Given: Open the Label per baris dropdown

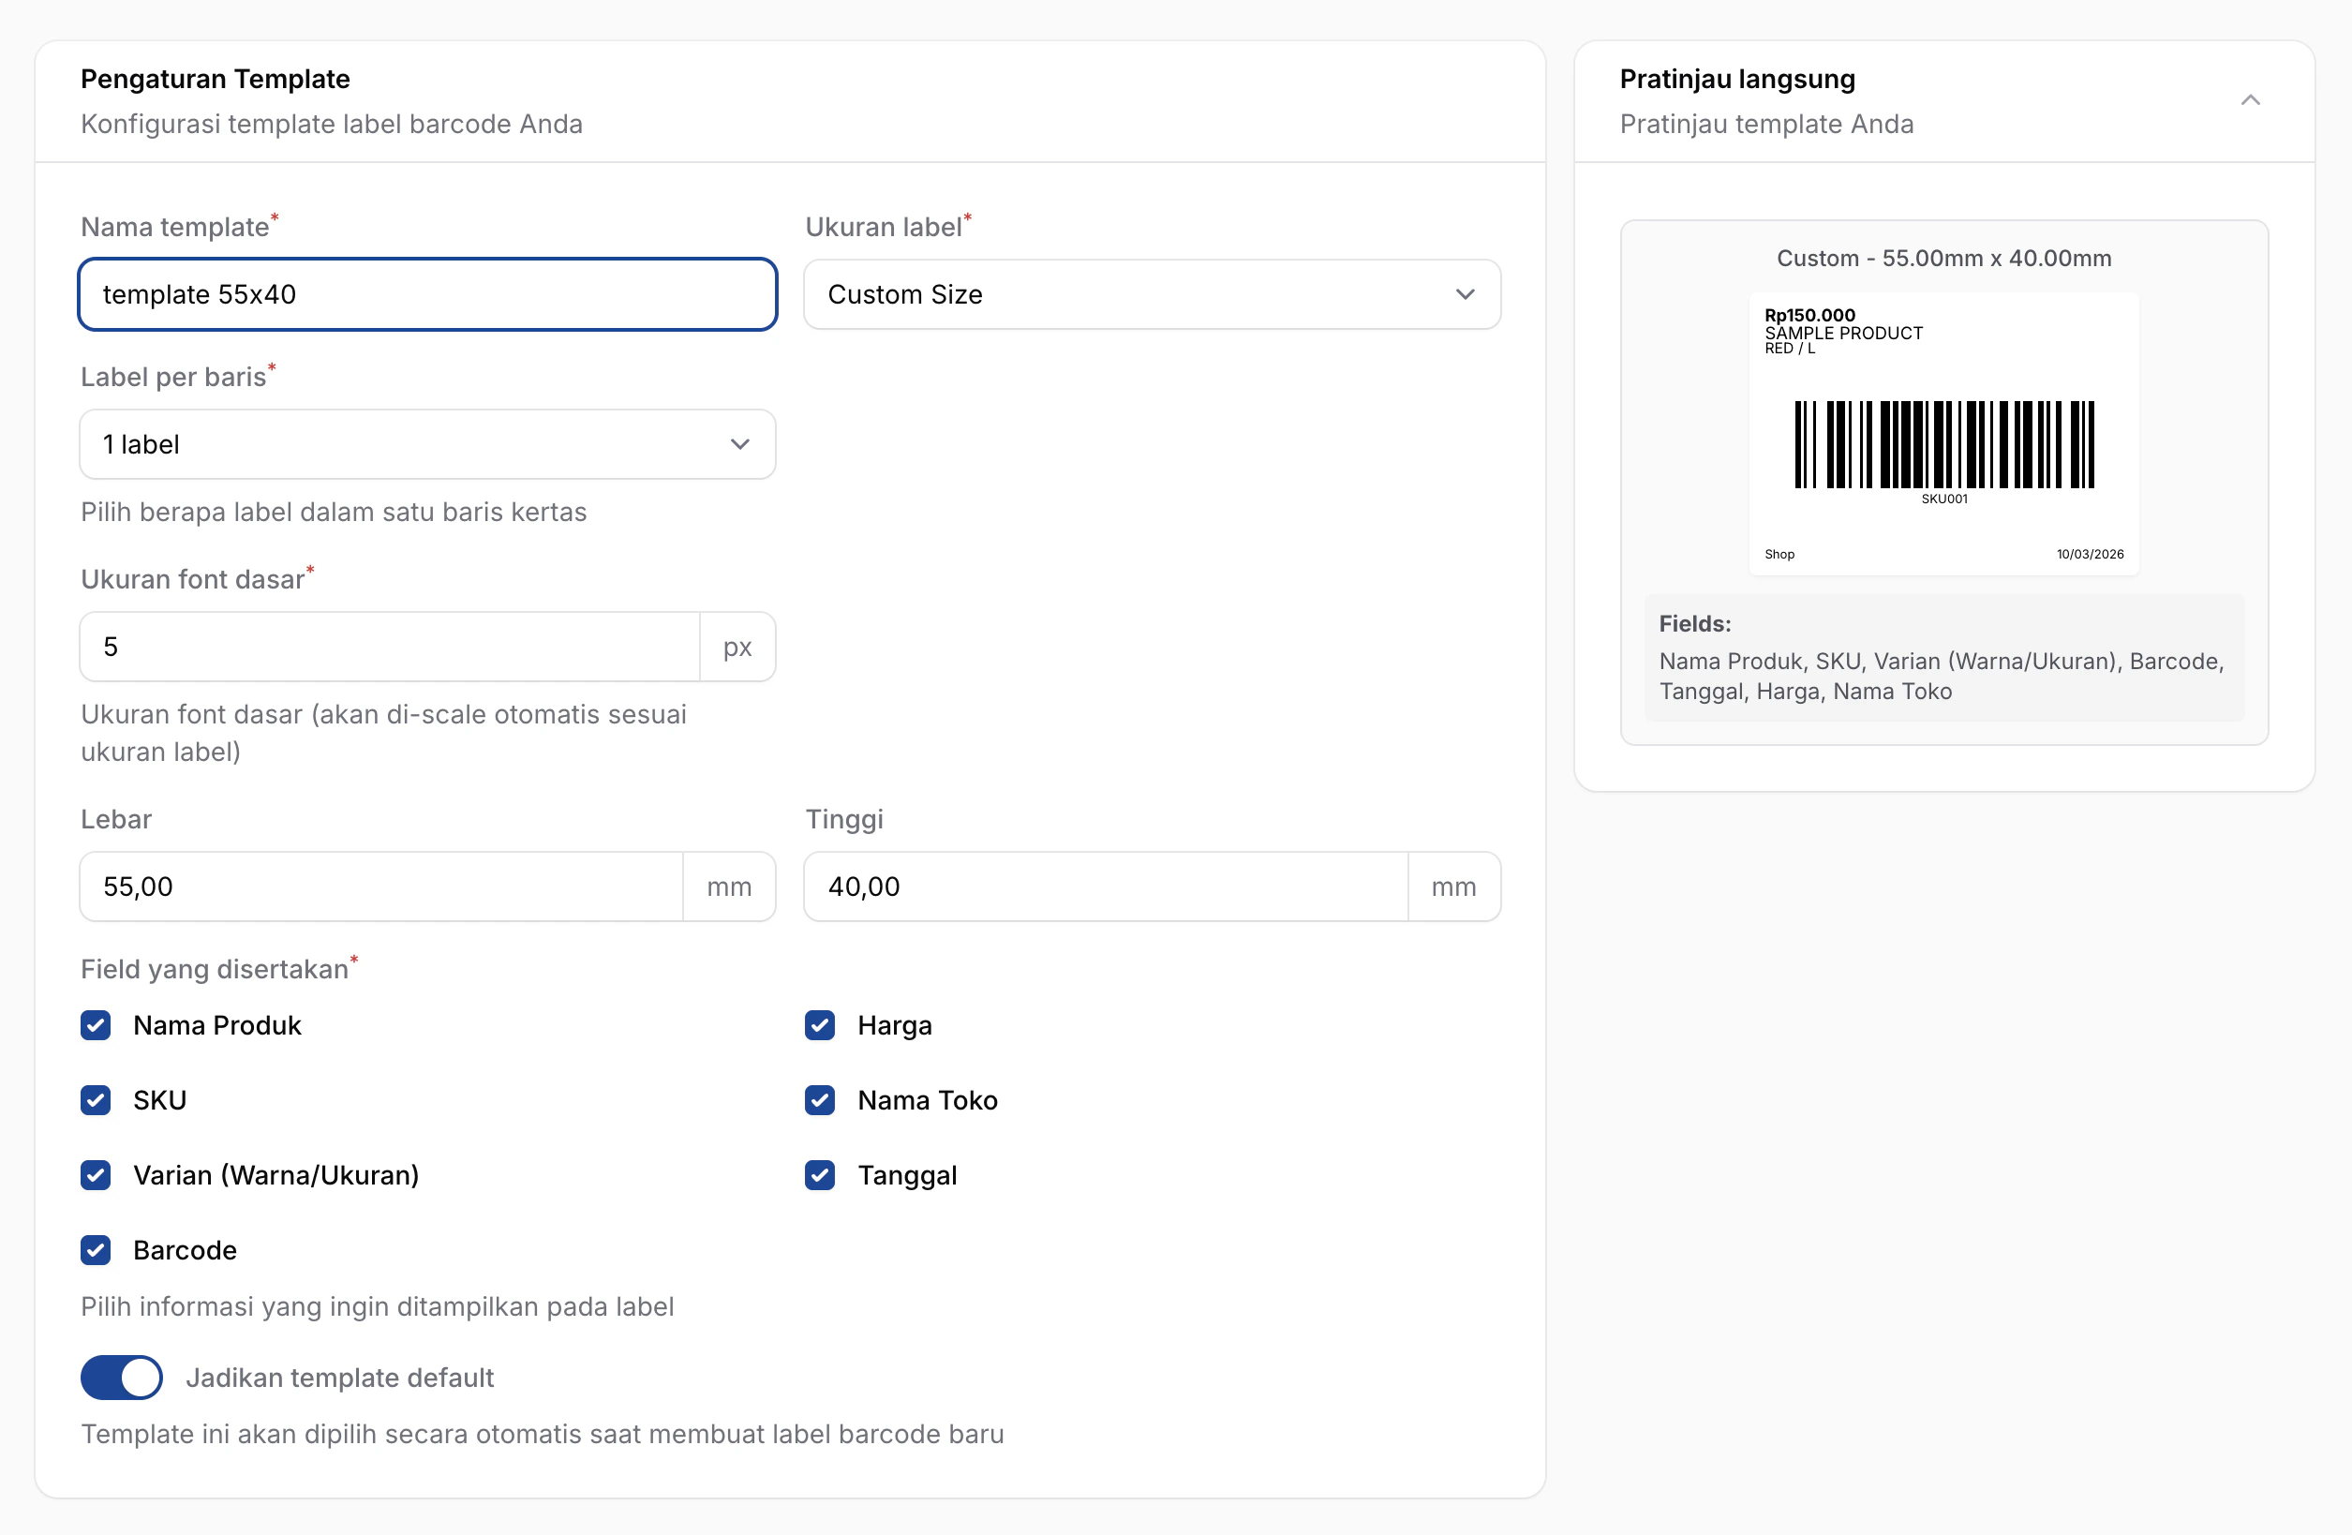Looking at the screenshot, I should (x=427, y=445).
